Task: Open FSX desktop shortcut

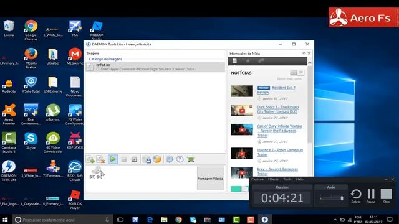Action: (x=75, y=29)
